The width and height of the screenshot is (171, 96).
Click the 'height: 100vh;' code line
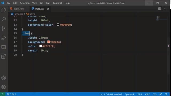[x=39, y=20]
